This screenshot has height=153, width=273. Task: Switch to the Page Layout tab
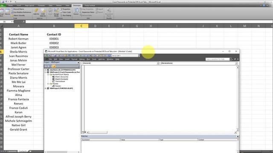(x=29, y=6)
